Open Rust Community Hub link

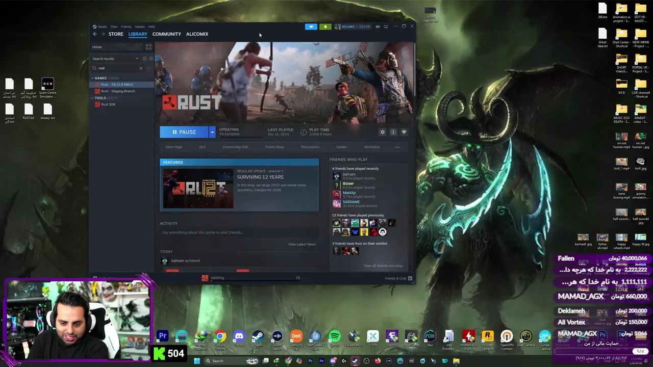click(235, 147)
